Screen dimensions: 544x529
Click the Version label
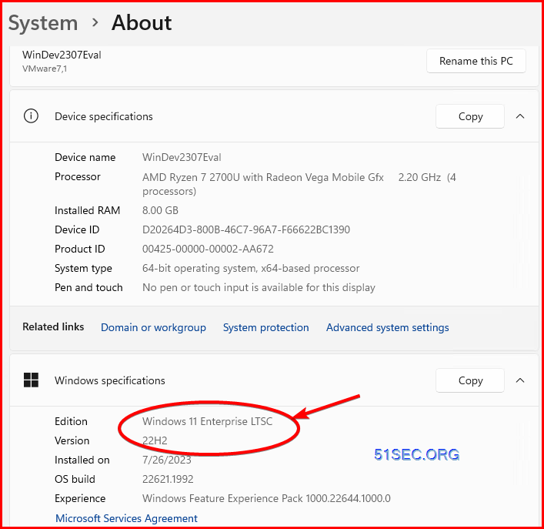pyautogui.click(x=72, y=440)
